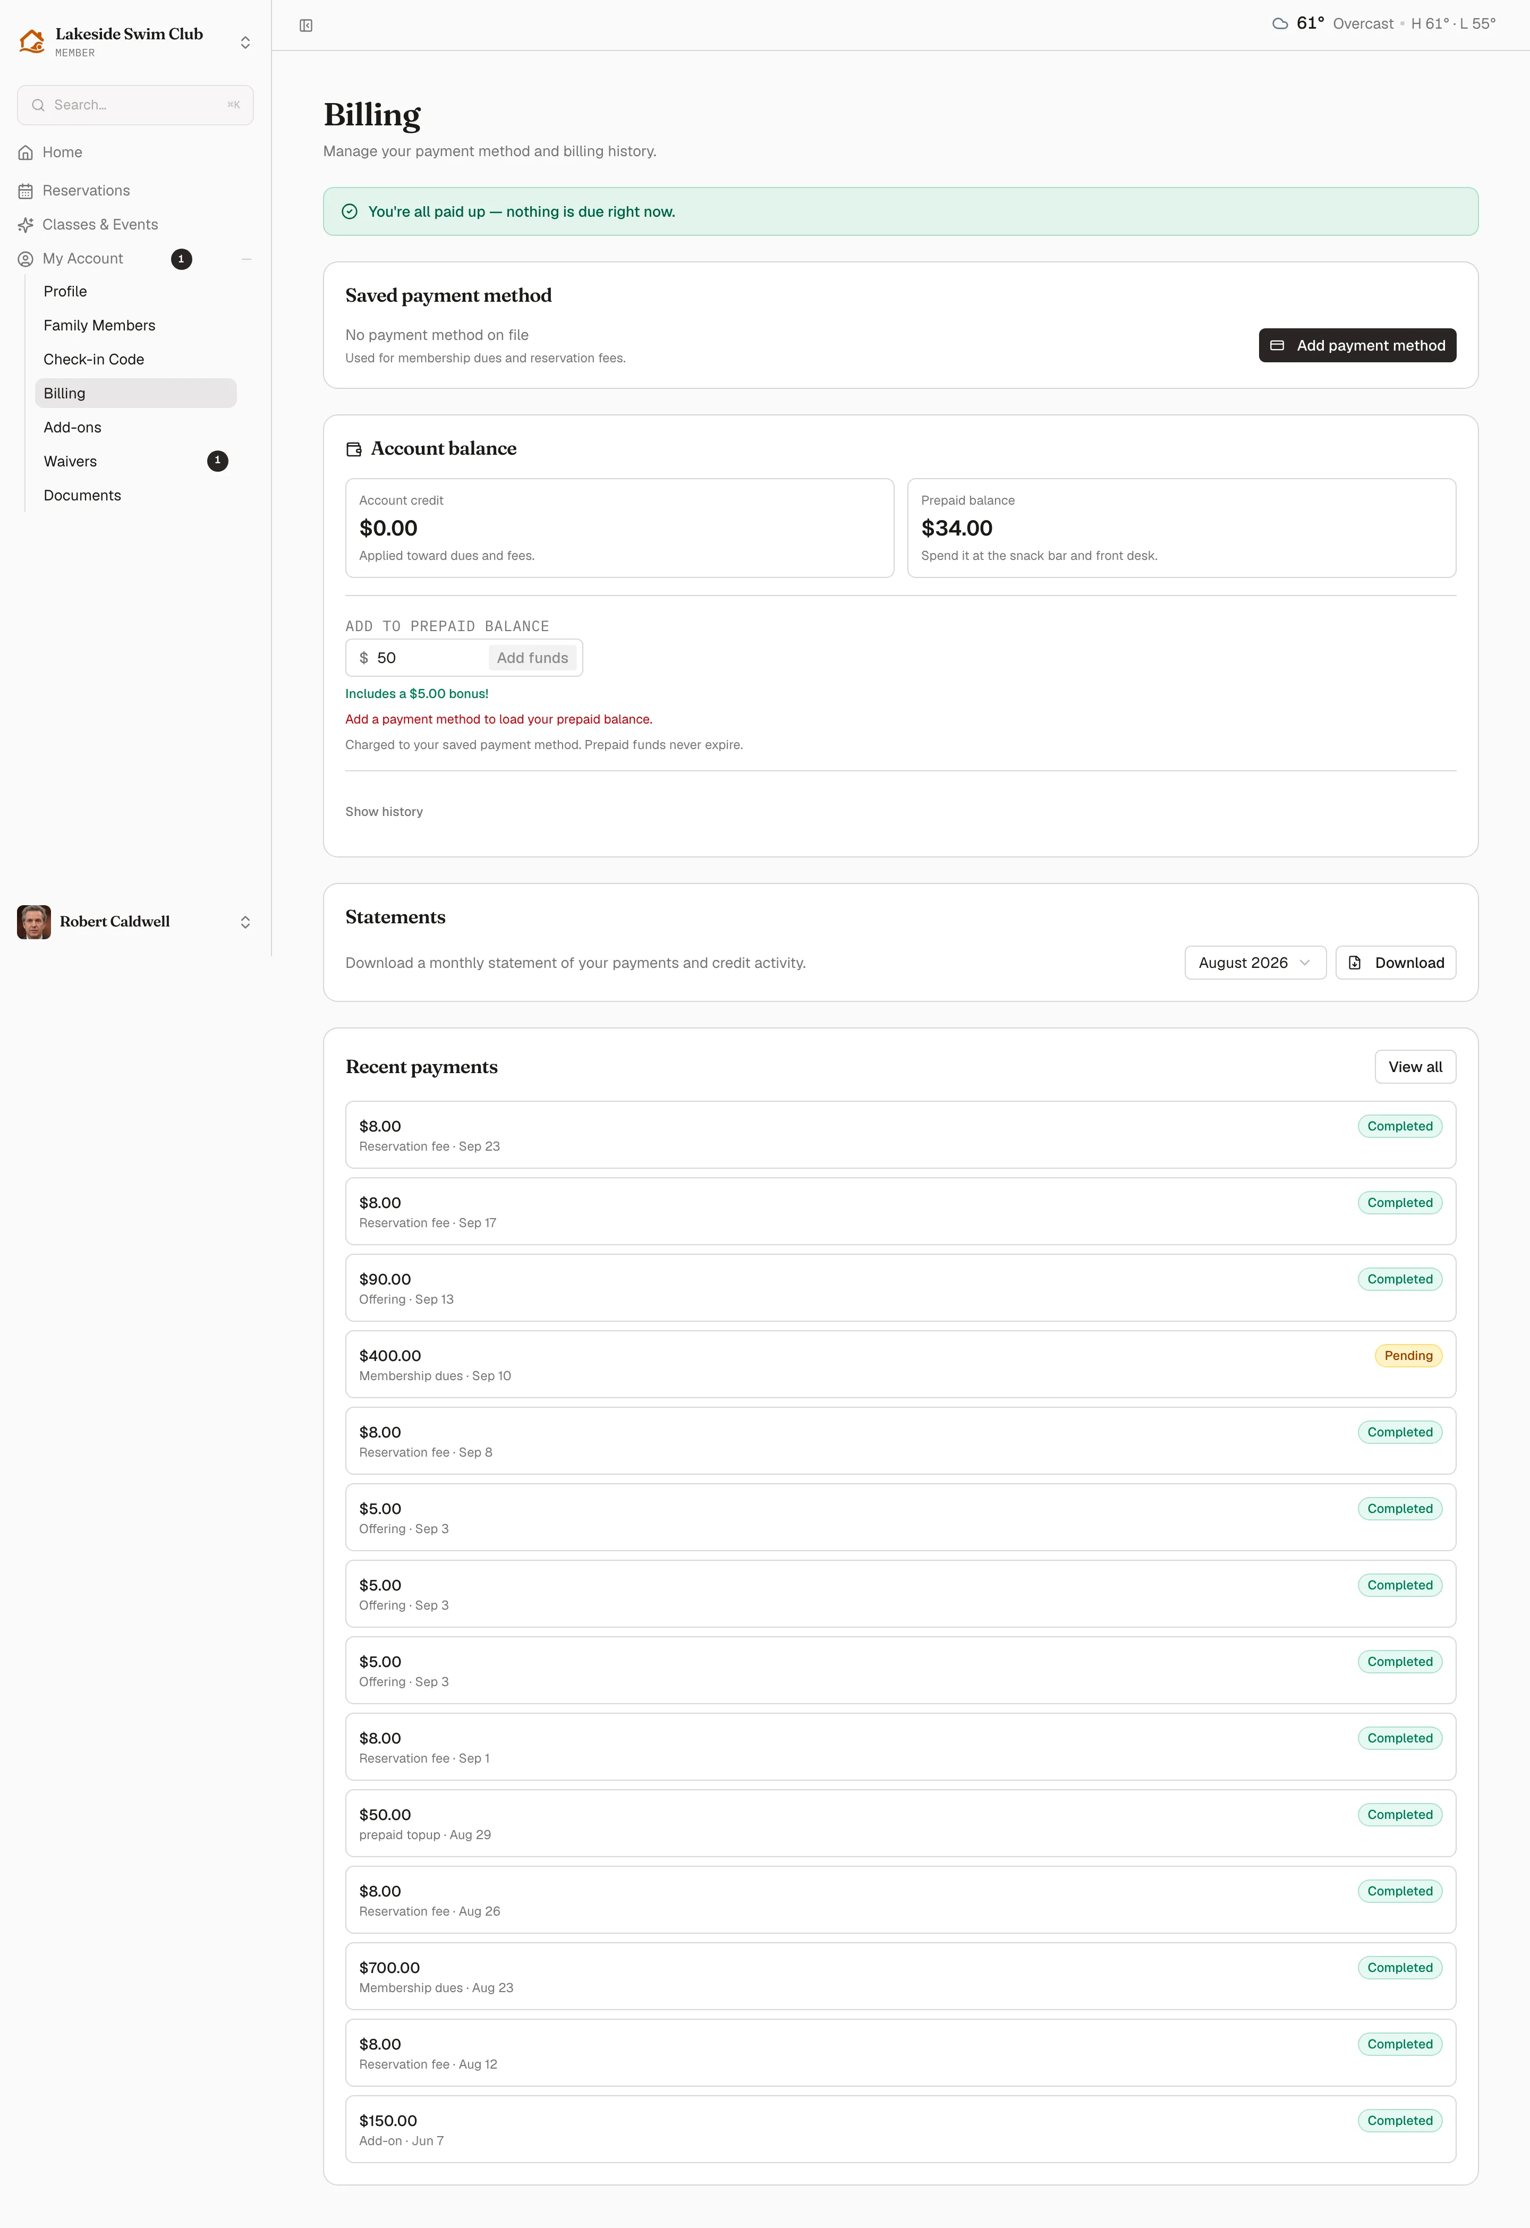
Task: Open Documents in the sidebar
Action: click(x=135, y=496)
